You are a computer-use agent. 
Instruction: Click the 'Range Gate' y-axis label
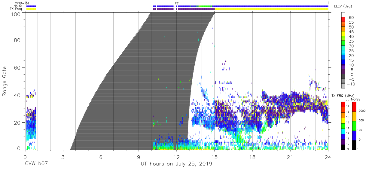pos(5,81)
